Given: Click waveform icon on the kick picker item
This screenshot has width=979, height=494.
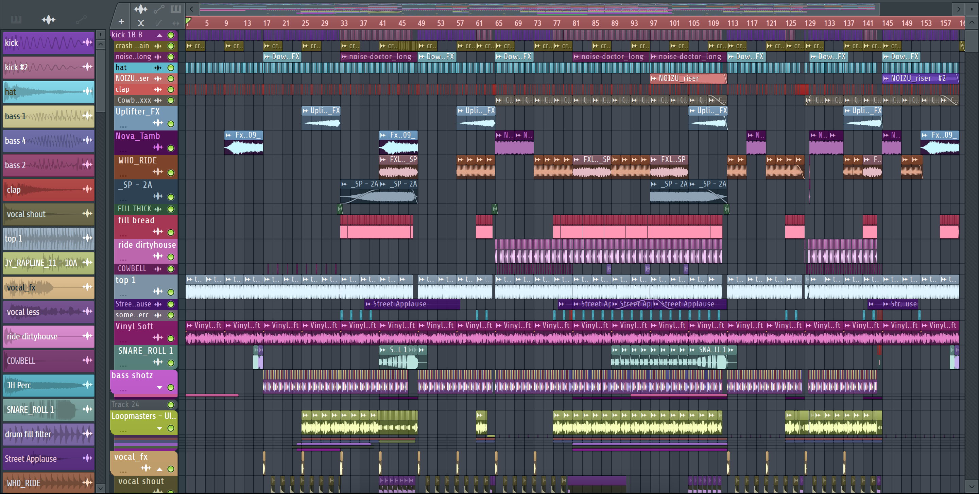Looking at the screenshot, I should point(87,42).
